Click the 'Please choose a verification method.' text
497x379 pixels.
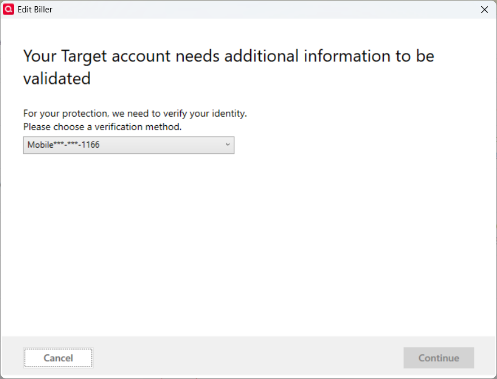103,127
